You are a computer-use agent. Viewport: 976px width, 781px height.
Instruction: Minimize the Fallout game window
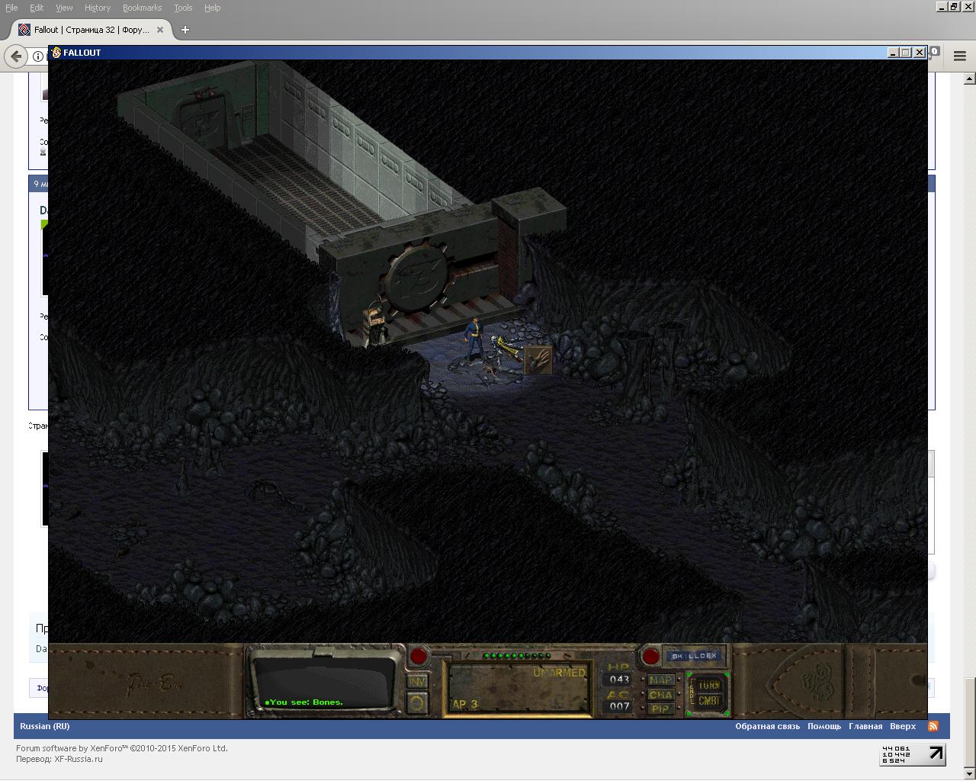(893, 53)
